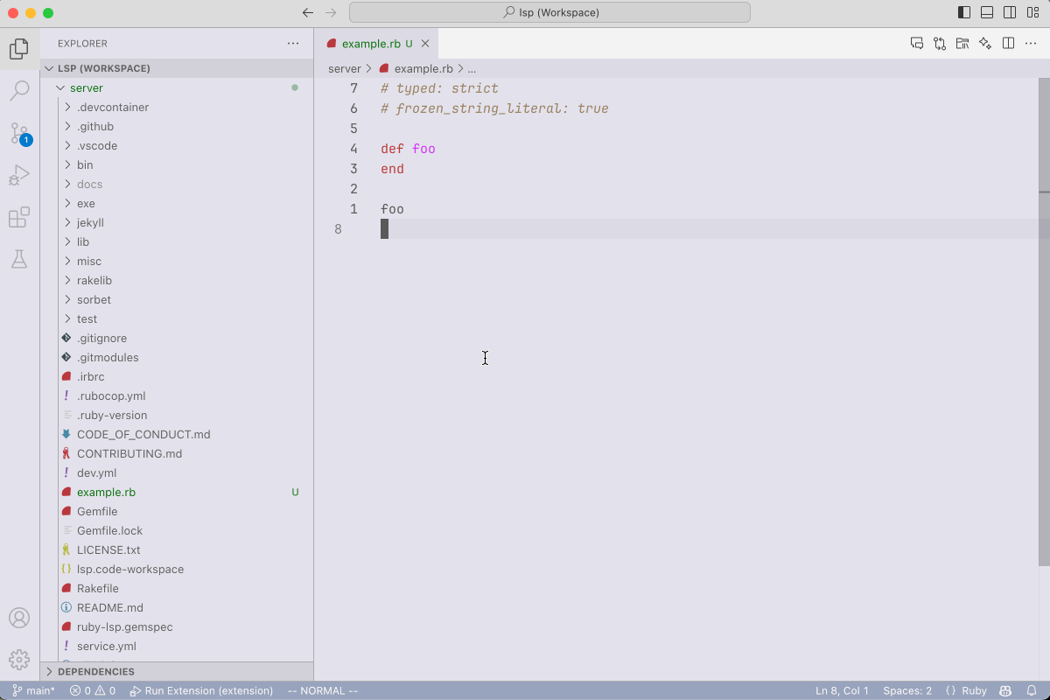Collapse the LSP (WORKSPACE) section

click(x=177, y=68)
